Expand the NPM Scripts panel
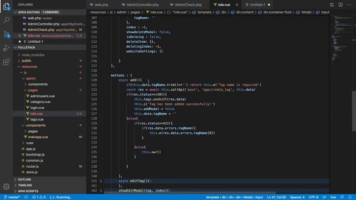This screenshot has width=356, height=200. (x=28, y=191)
